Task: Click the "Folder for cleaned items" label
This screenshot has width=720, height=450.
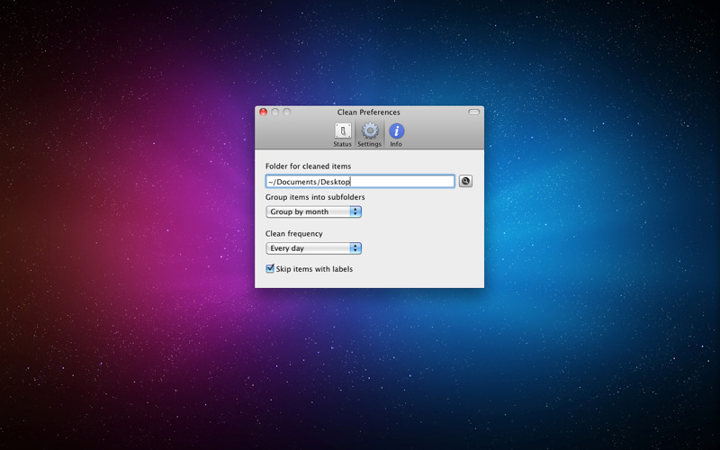Action: coord(308,166)
